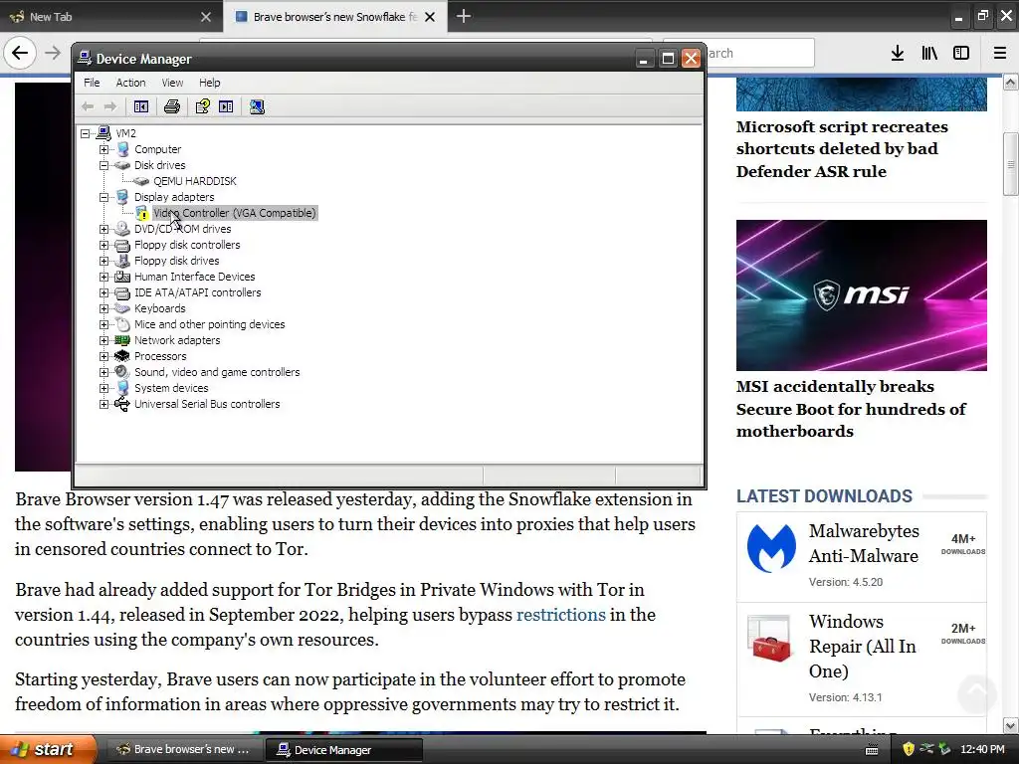
Task: Open the File menu in Device Manager
Action: (92, 83)
